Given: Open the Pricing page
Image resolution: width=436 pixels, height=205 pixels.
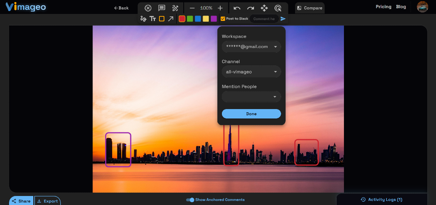Looking at the screenshot, I should pyautogui.click(x=383, y=7).
